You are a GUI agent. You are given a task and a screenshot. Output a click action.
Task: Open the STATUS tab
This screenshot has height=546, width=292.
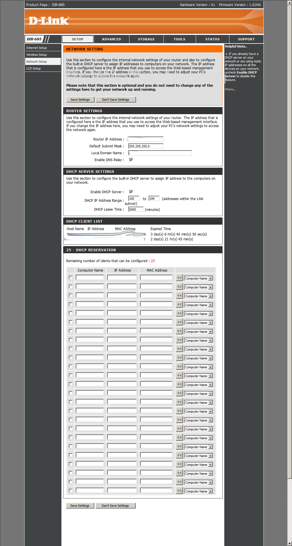point(213,39)
